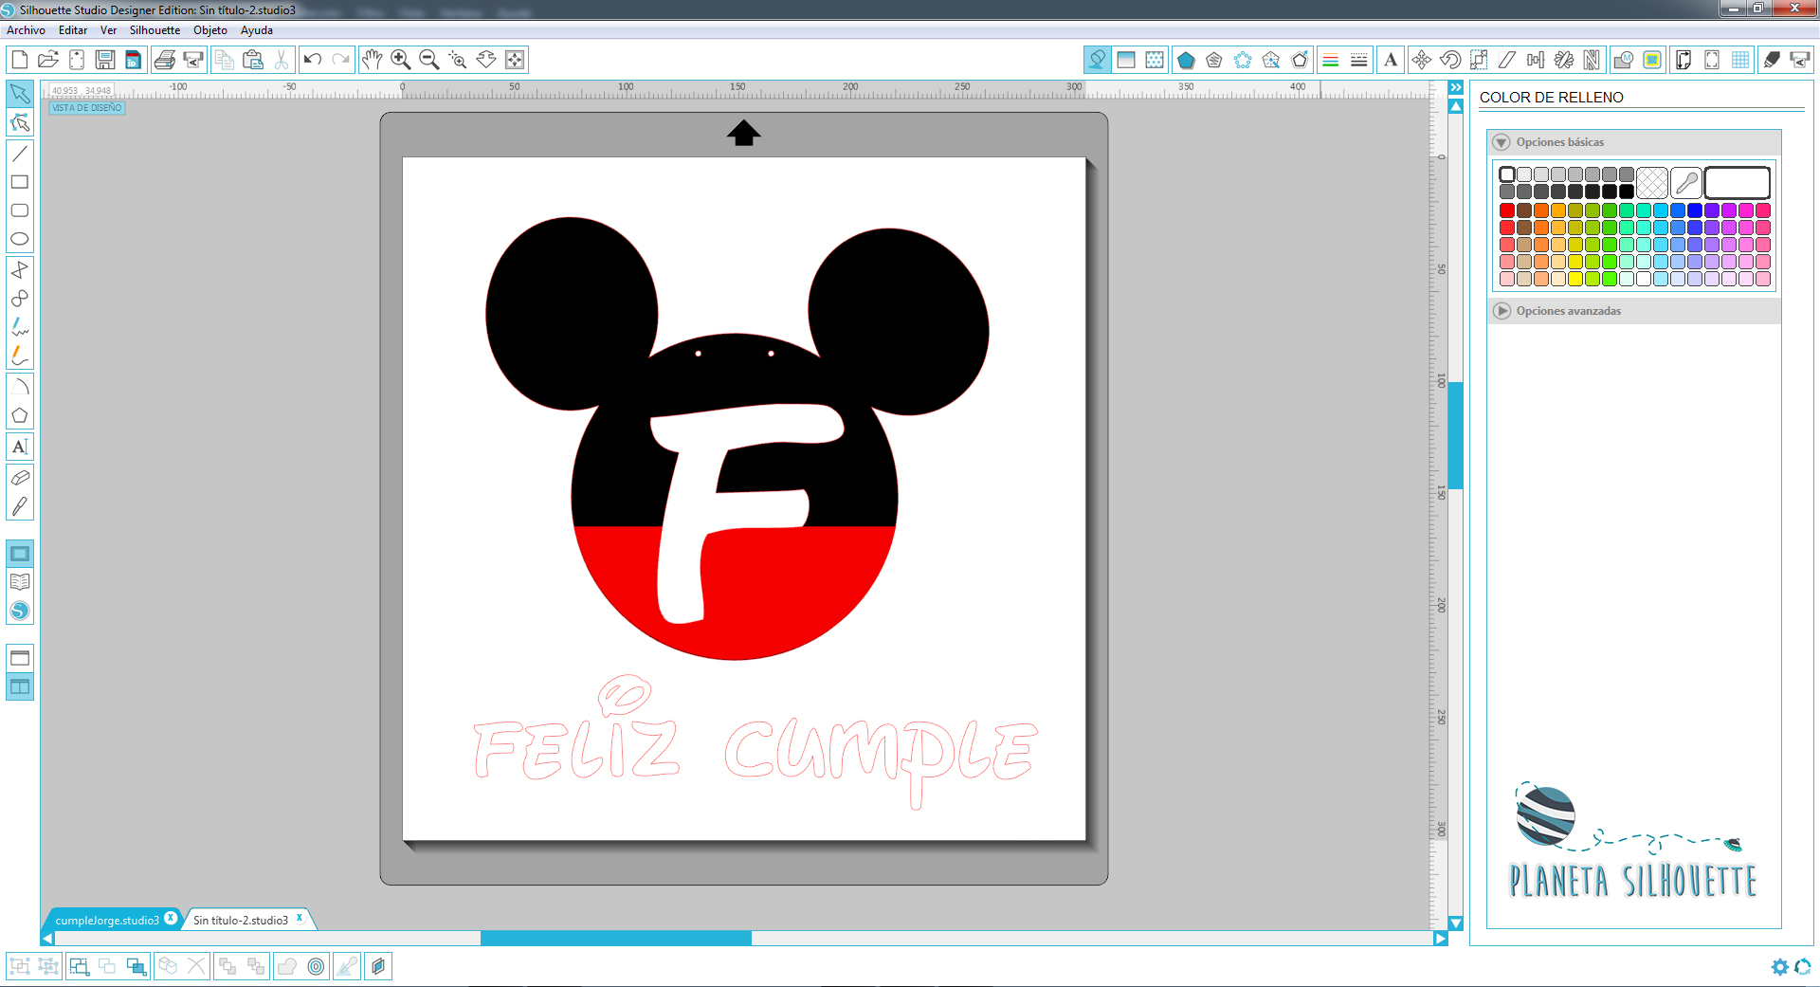The image size is (1820, 987).
Task: Select the Eraser tool
Action: pos(20,477)
